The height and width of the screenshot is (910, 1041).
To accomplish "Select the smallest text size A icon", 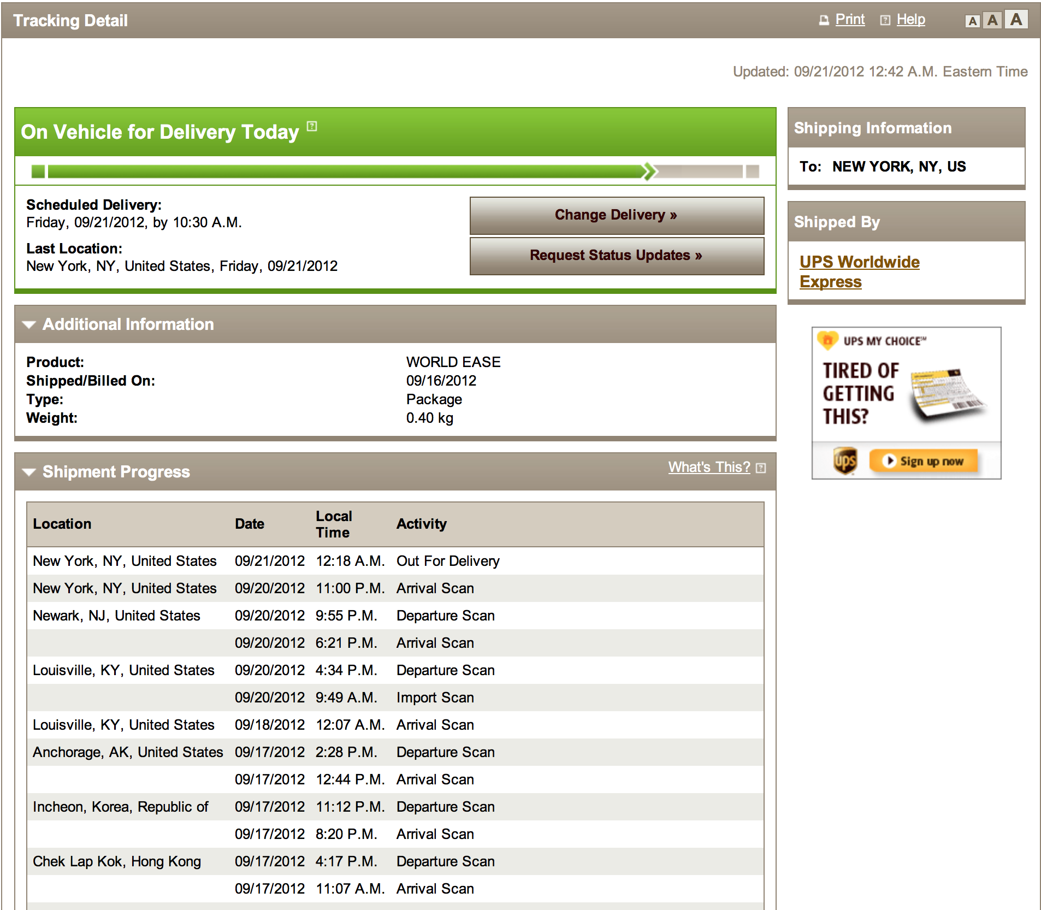I will tap(972, 21).
